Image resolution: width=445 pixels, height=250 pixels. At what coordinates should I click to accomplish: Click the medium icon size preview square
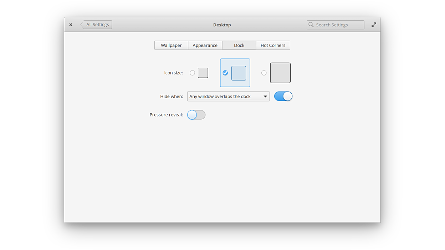coord(239,73)
